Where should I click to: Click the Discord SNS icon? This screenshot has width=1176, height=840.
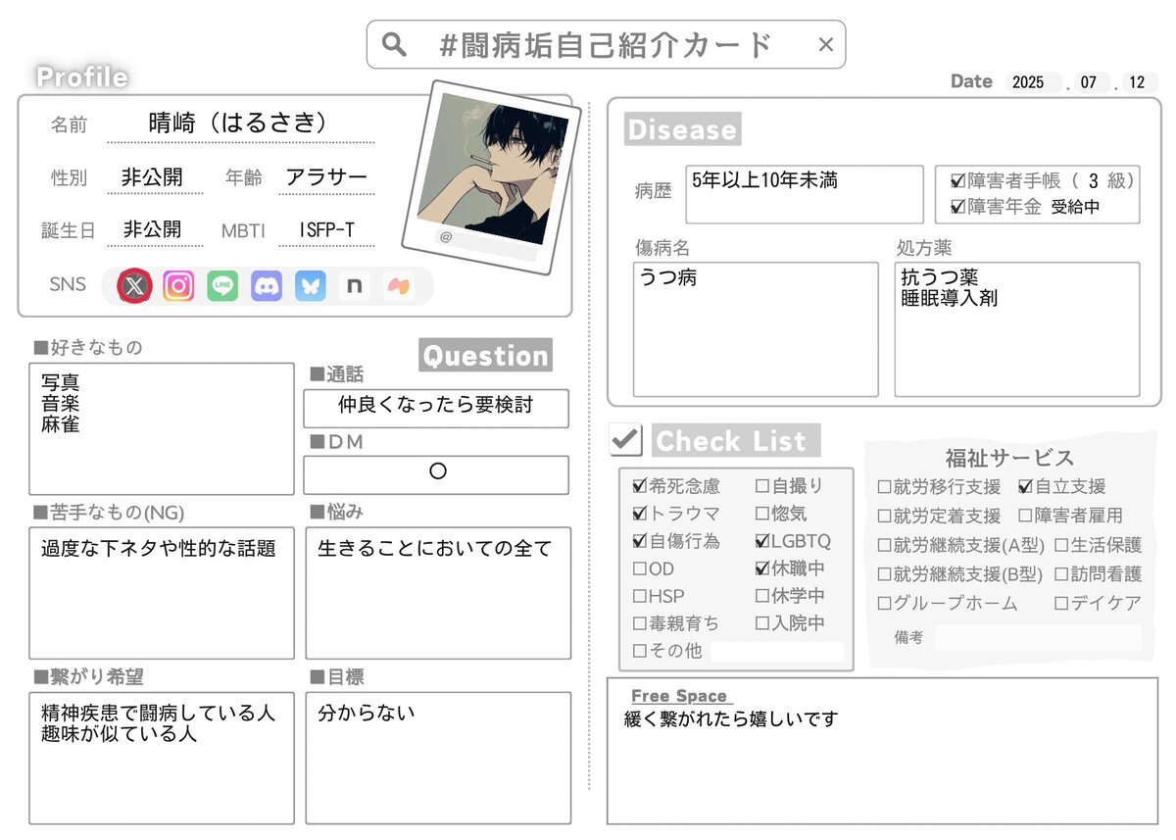267,285
